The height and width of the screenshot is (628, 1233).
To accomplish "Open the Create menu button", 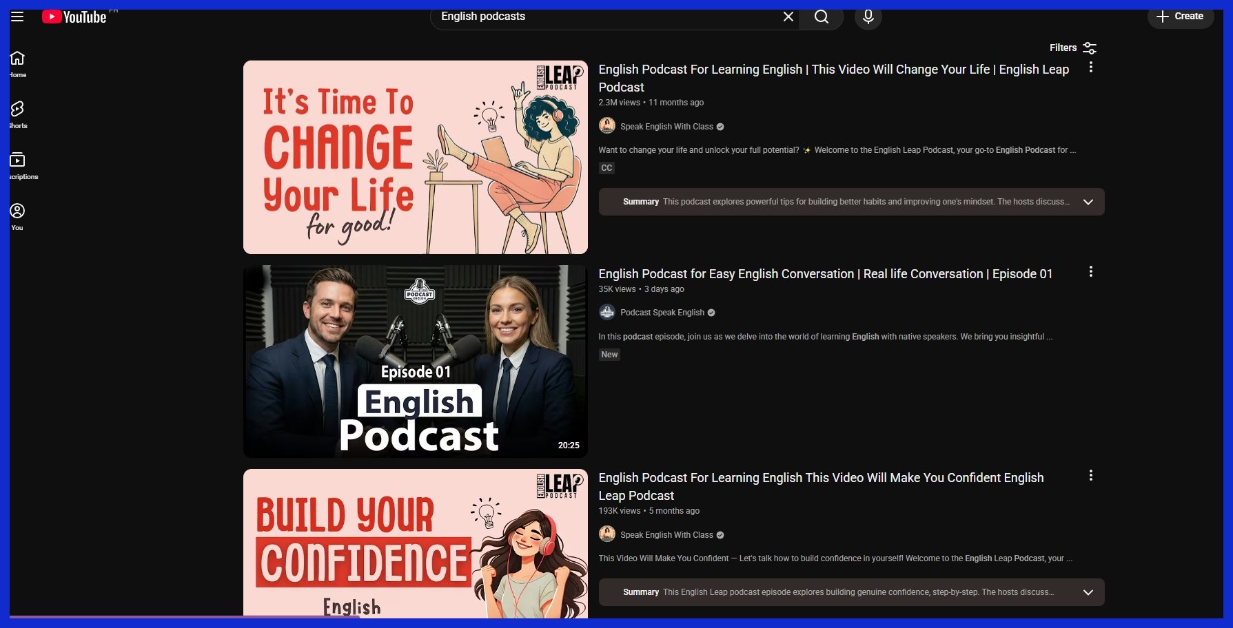I will click(x=1179, y=17).
